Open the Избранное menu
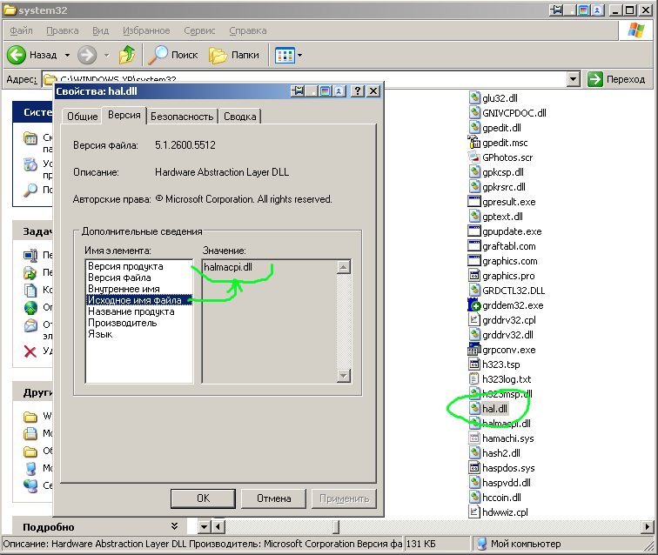The width and height of the screenshot is (658, 555). [146, 30]
